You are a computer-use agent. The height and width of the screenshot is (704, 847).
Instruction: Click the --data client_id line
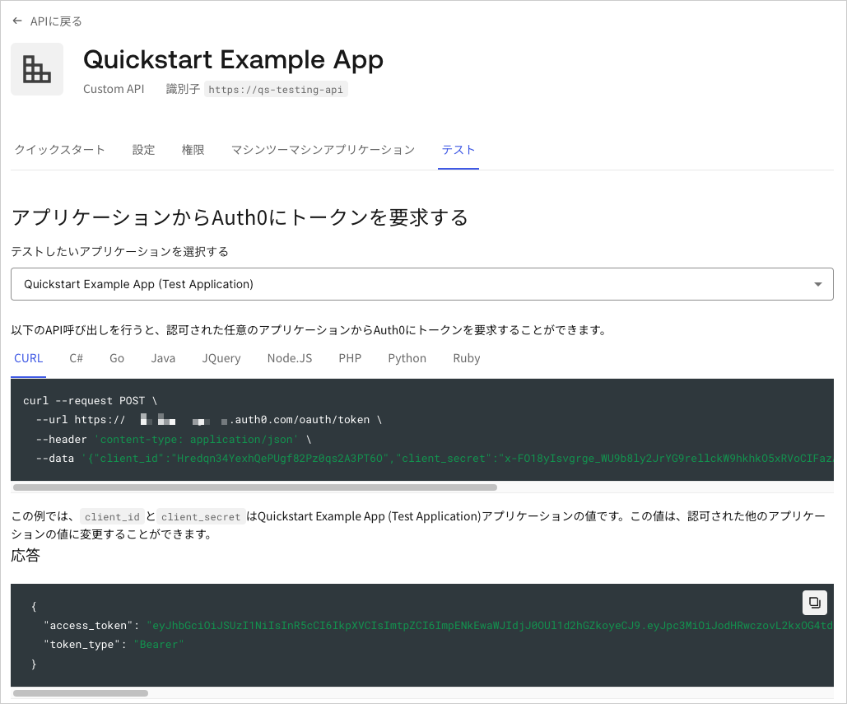(x=435, y=459)
